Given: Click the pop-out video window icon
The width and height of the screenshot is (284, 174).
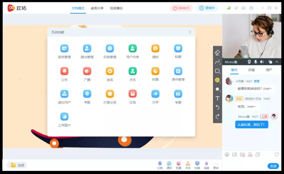Looking at the screenshot, I should tap(270, 62).
